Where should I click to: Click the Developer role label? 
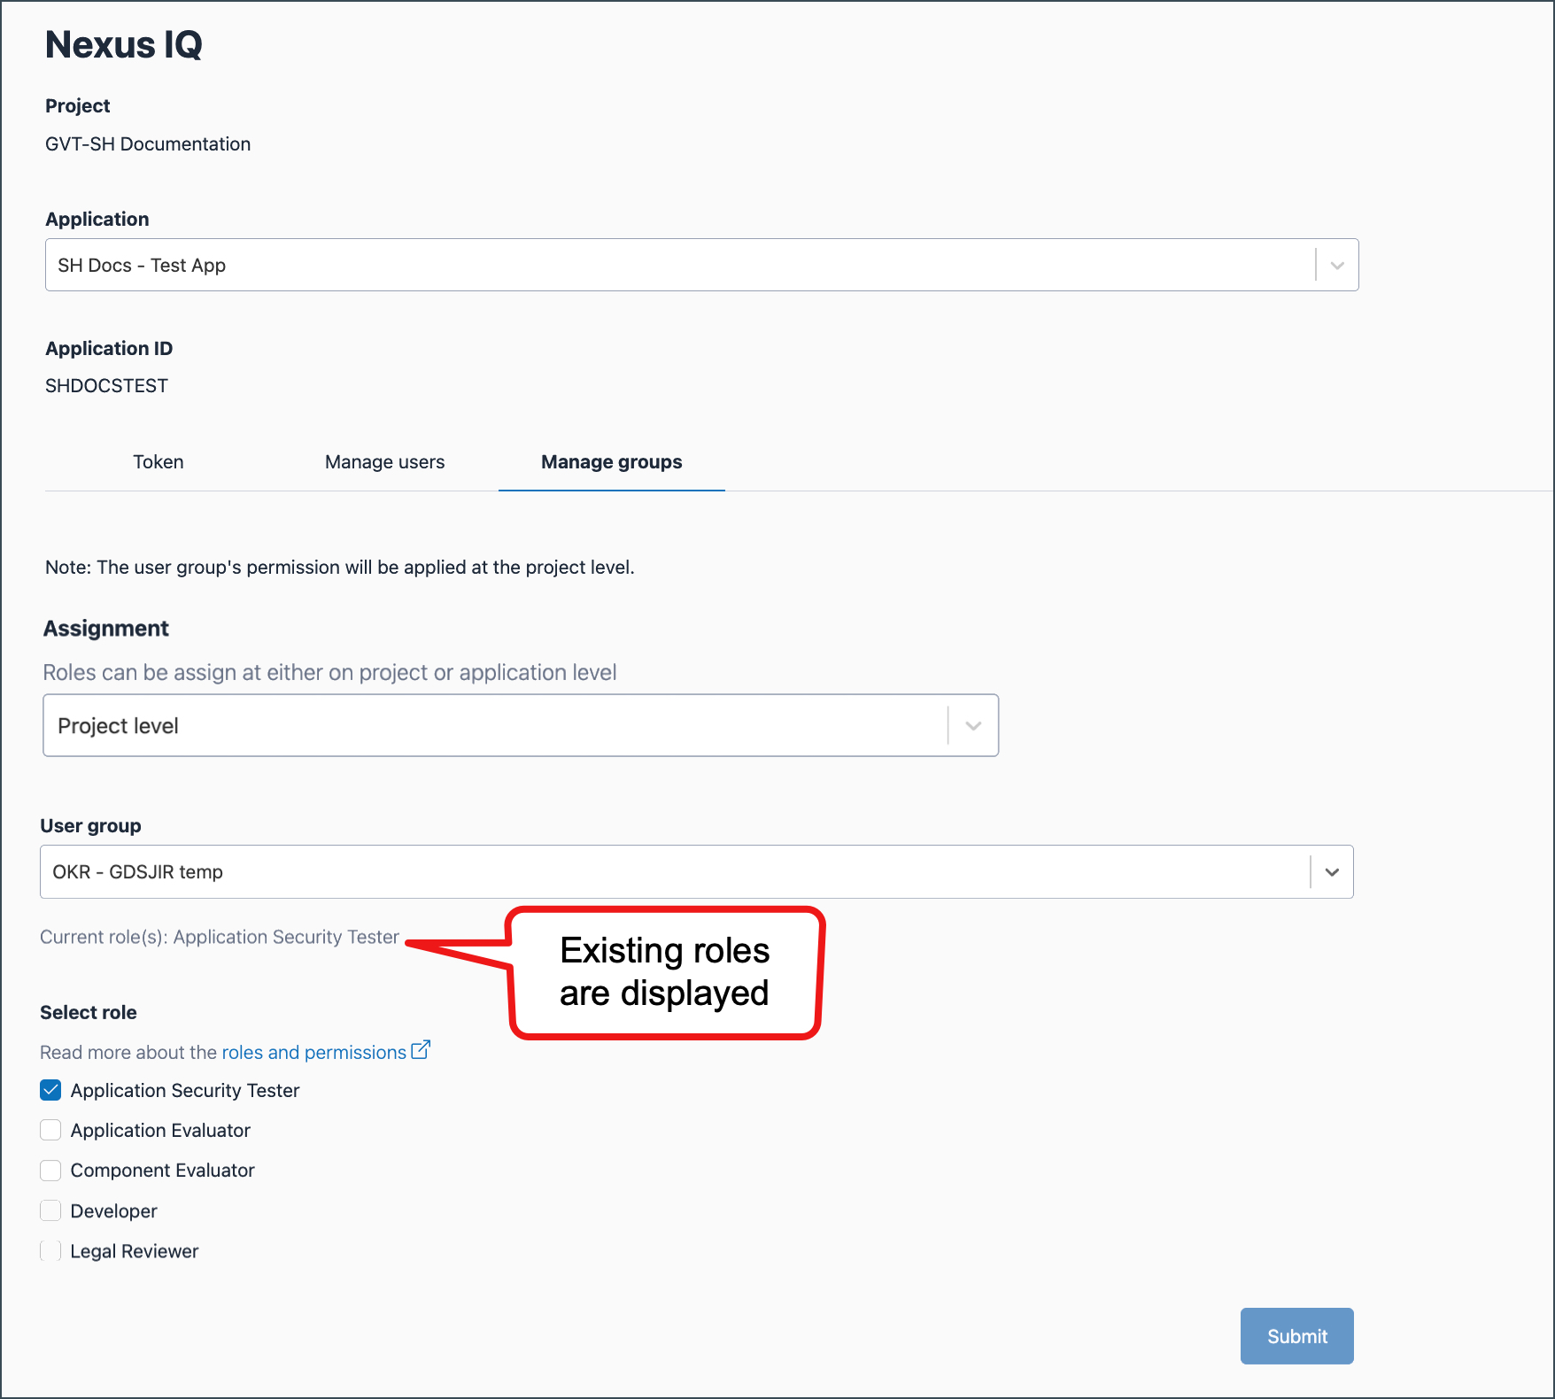(113, 1211)
